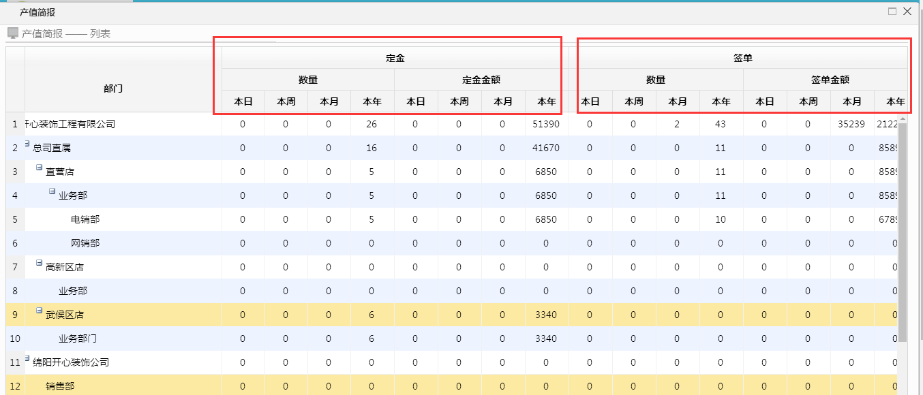Toggle the 绵阳开心装饰公司 tree node
923x395 pixels.
click(27, 358)
